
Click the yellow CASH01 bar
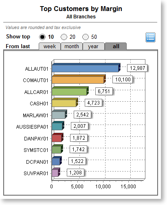(x=65, y=102)
